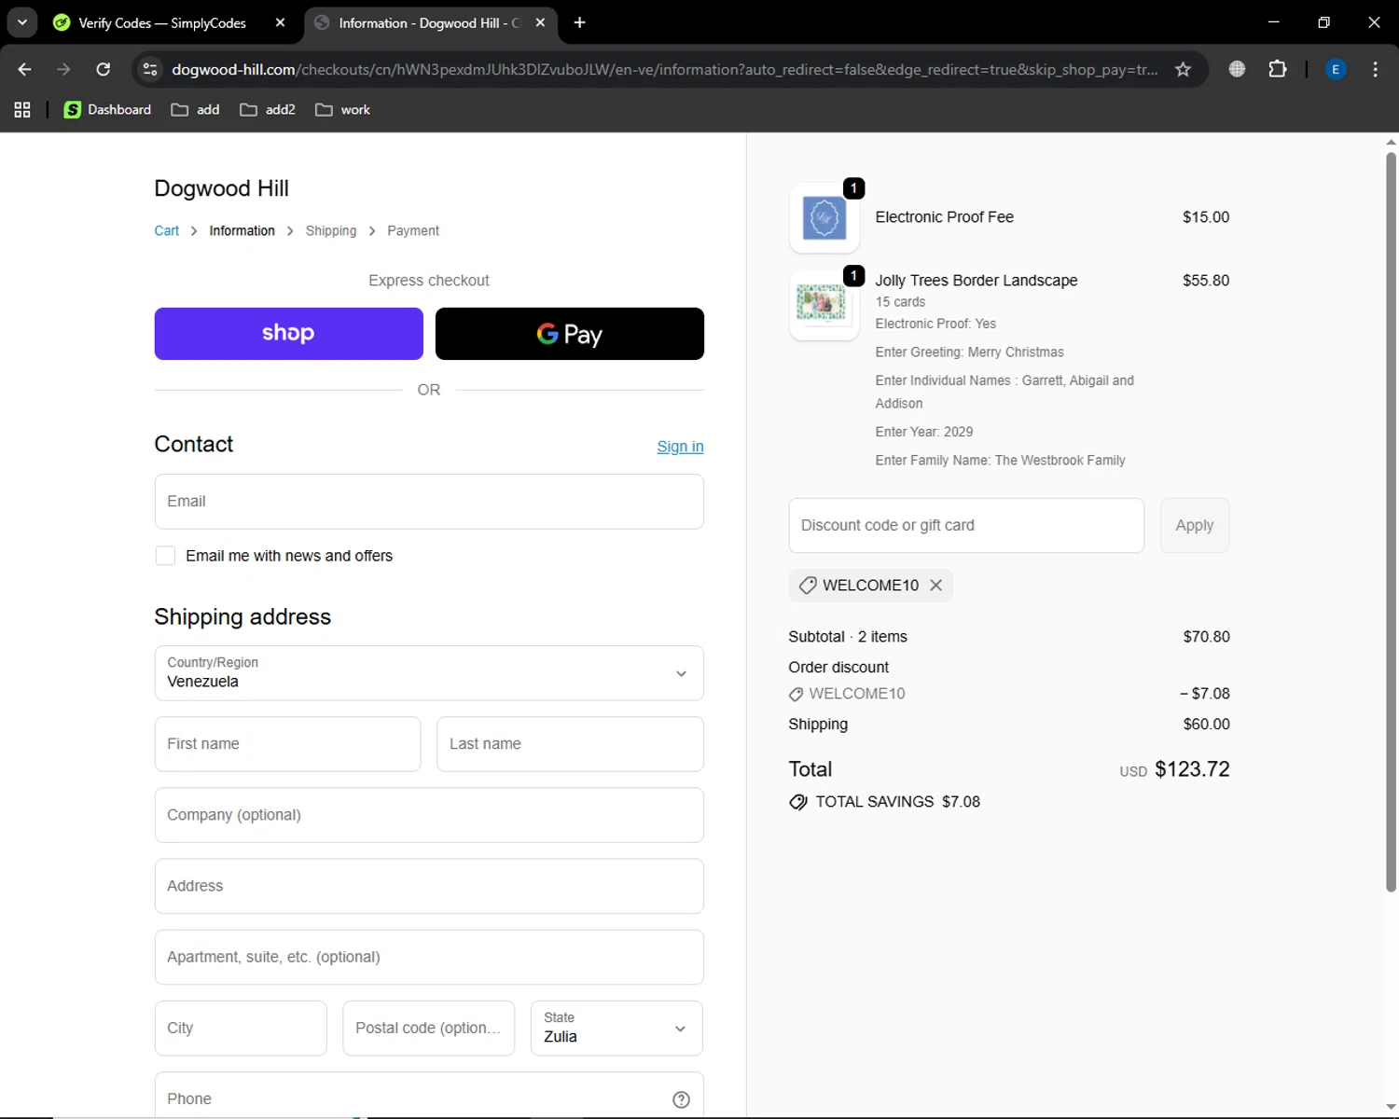Click the address bar URL
The image size is (1399, 1119).
click(664, 69)
